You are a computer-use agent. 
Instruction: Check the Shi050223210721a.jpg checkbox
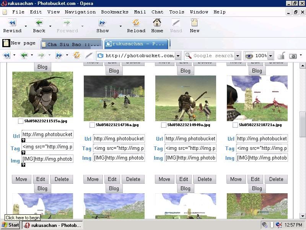coord(235,125)
